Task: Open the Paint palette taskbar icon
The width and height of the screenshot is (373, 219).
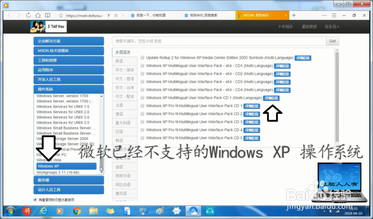Action: click(160, 211)
